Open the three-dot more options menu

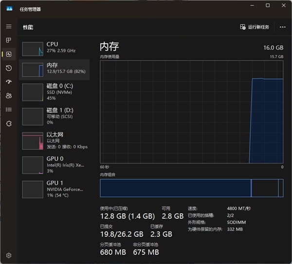282,27
